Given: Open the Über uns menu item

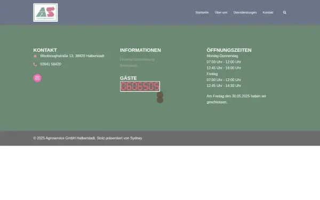Looking at the screenshot, I should pos(221,12).
